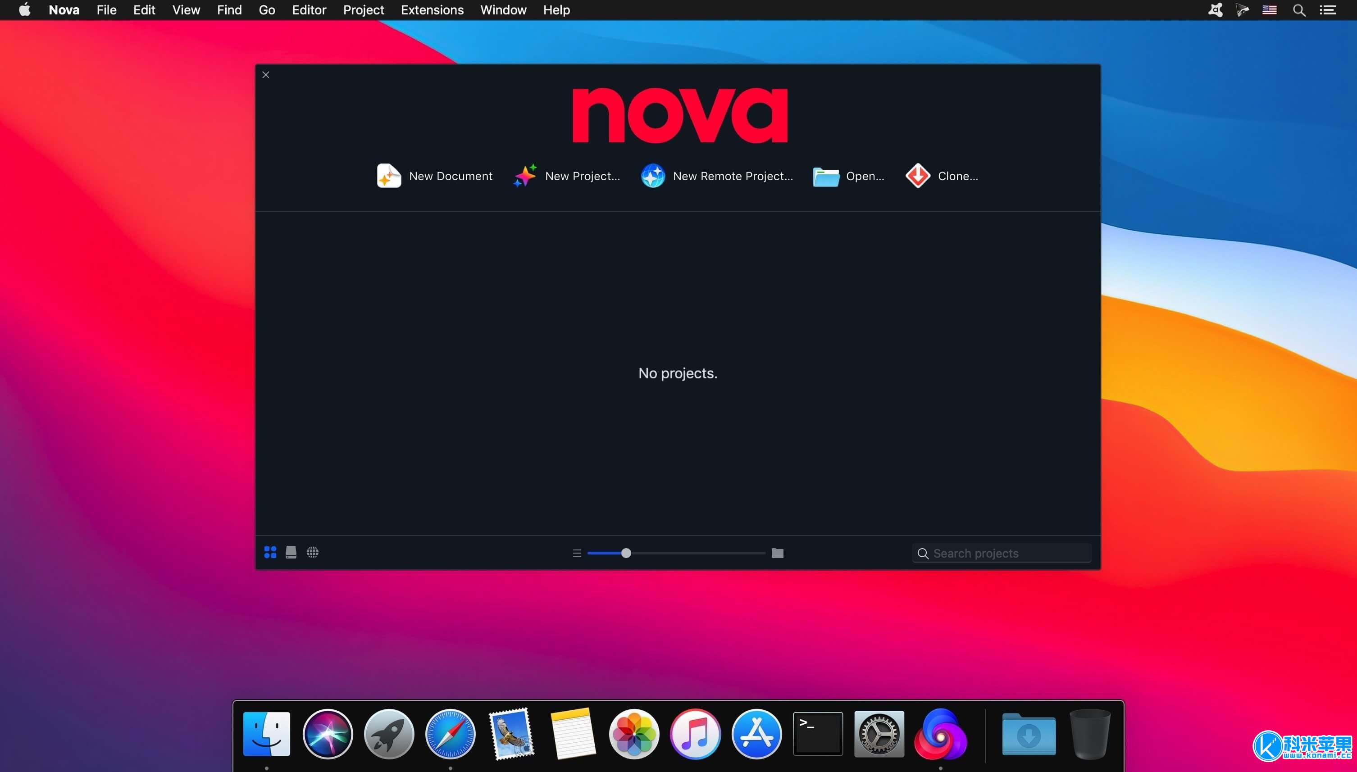1357x772 pixels.
Task: Open the Downloads folder in Dock
Action: pos(1029,734)
